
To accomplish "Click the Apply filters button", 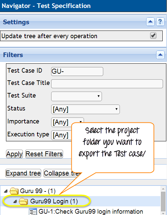I will [x=14, y=154].
